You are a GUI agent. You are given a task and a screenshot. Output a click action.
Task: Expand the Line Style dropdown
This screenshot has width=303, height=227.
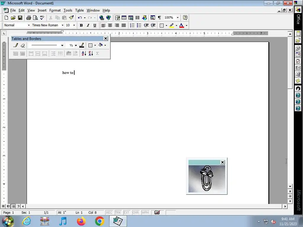click(62, 45)
